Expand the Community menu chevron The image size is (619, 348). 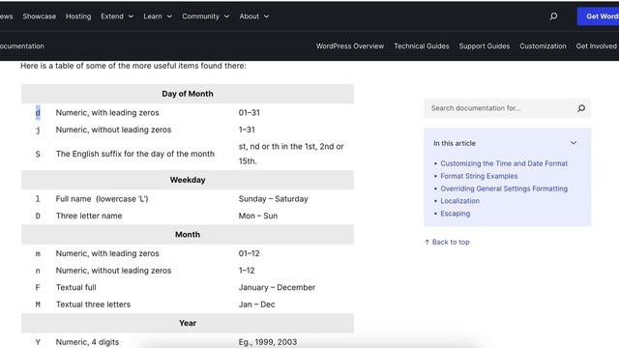click(226, 16)
